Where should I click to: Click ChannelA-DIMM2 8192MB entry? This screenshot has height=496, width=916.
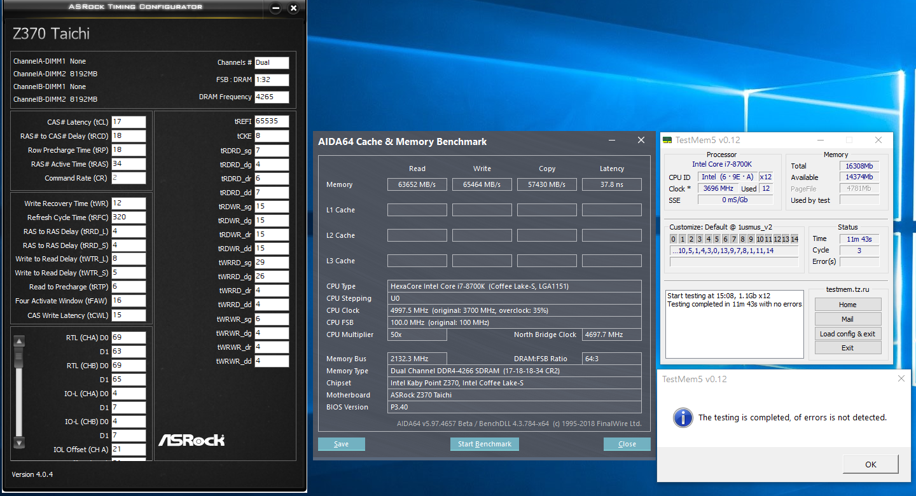55,74
